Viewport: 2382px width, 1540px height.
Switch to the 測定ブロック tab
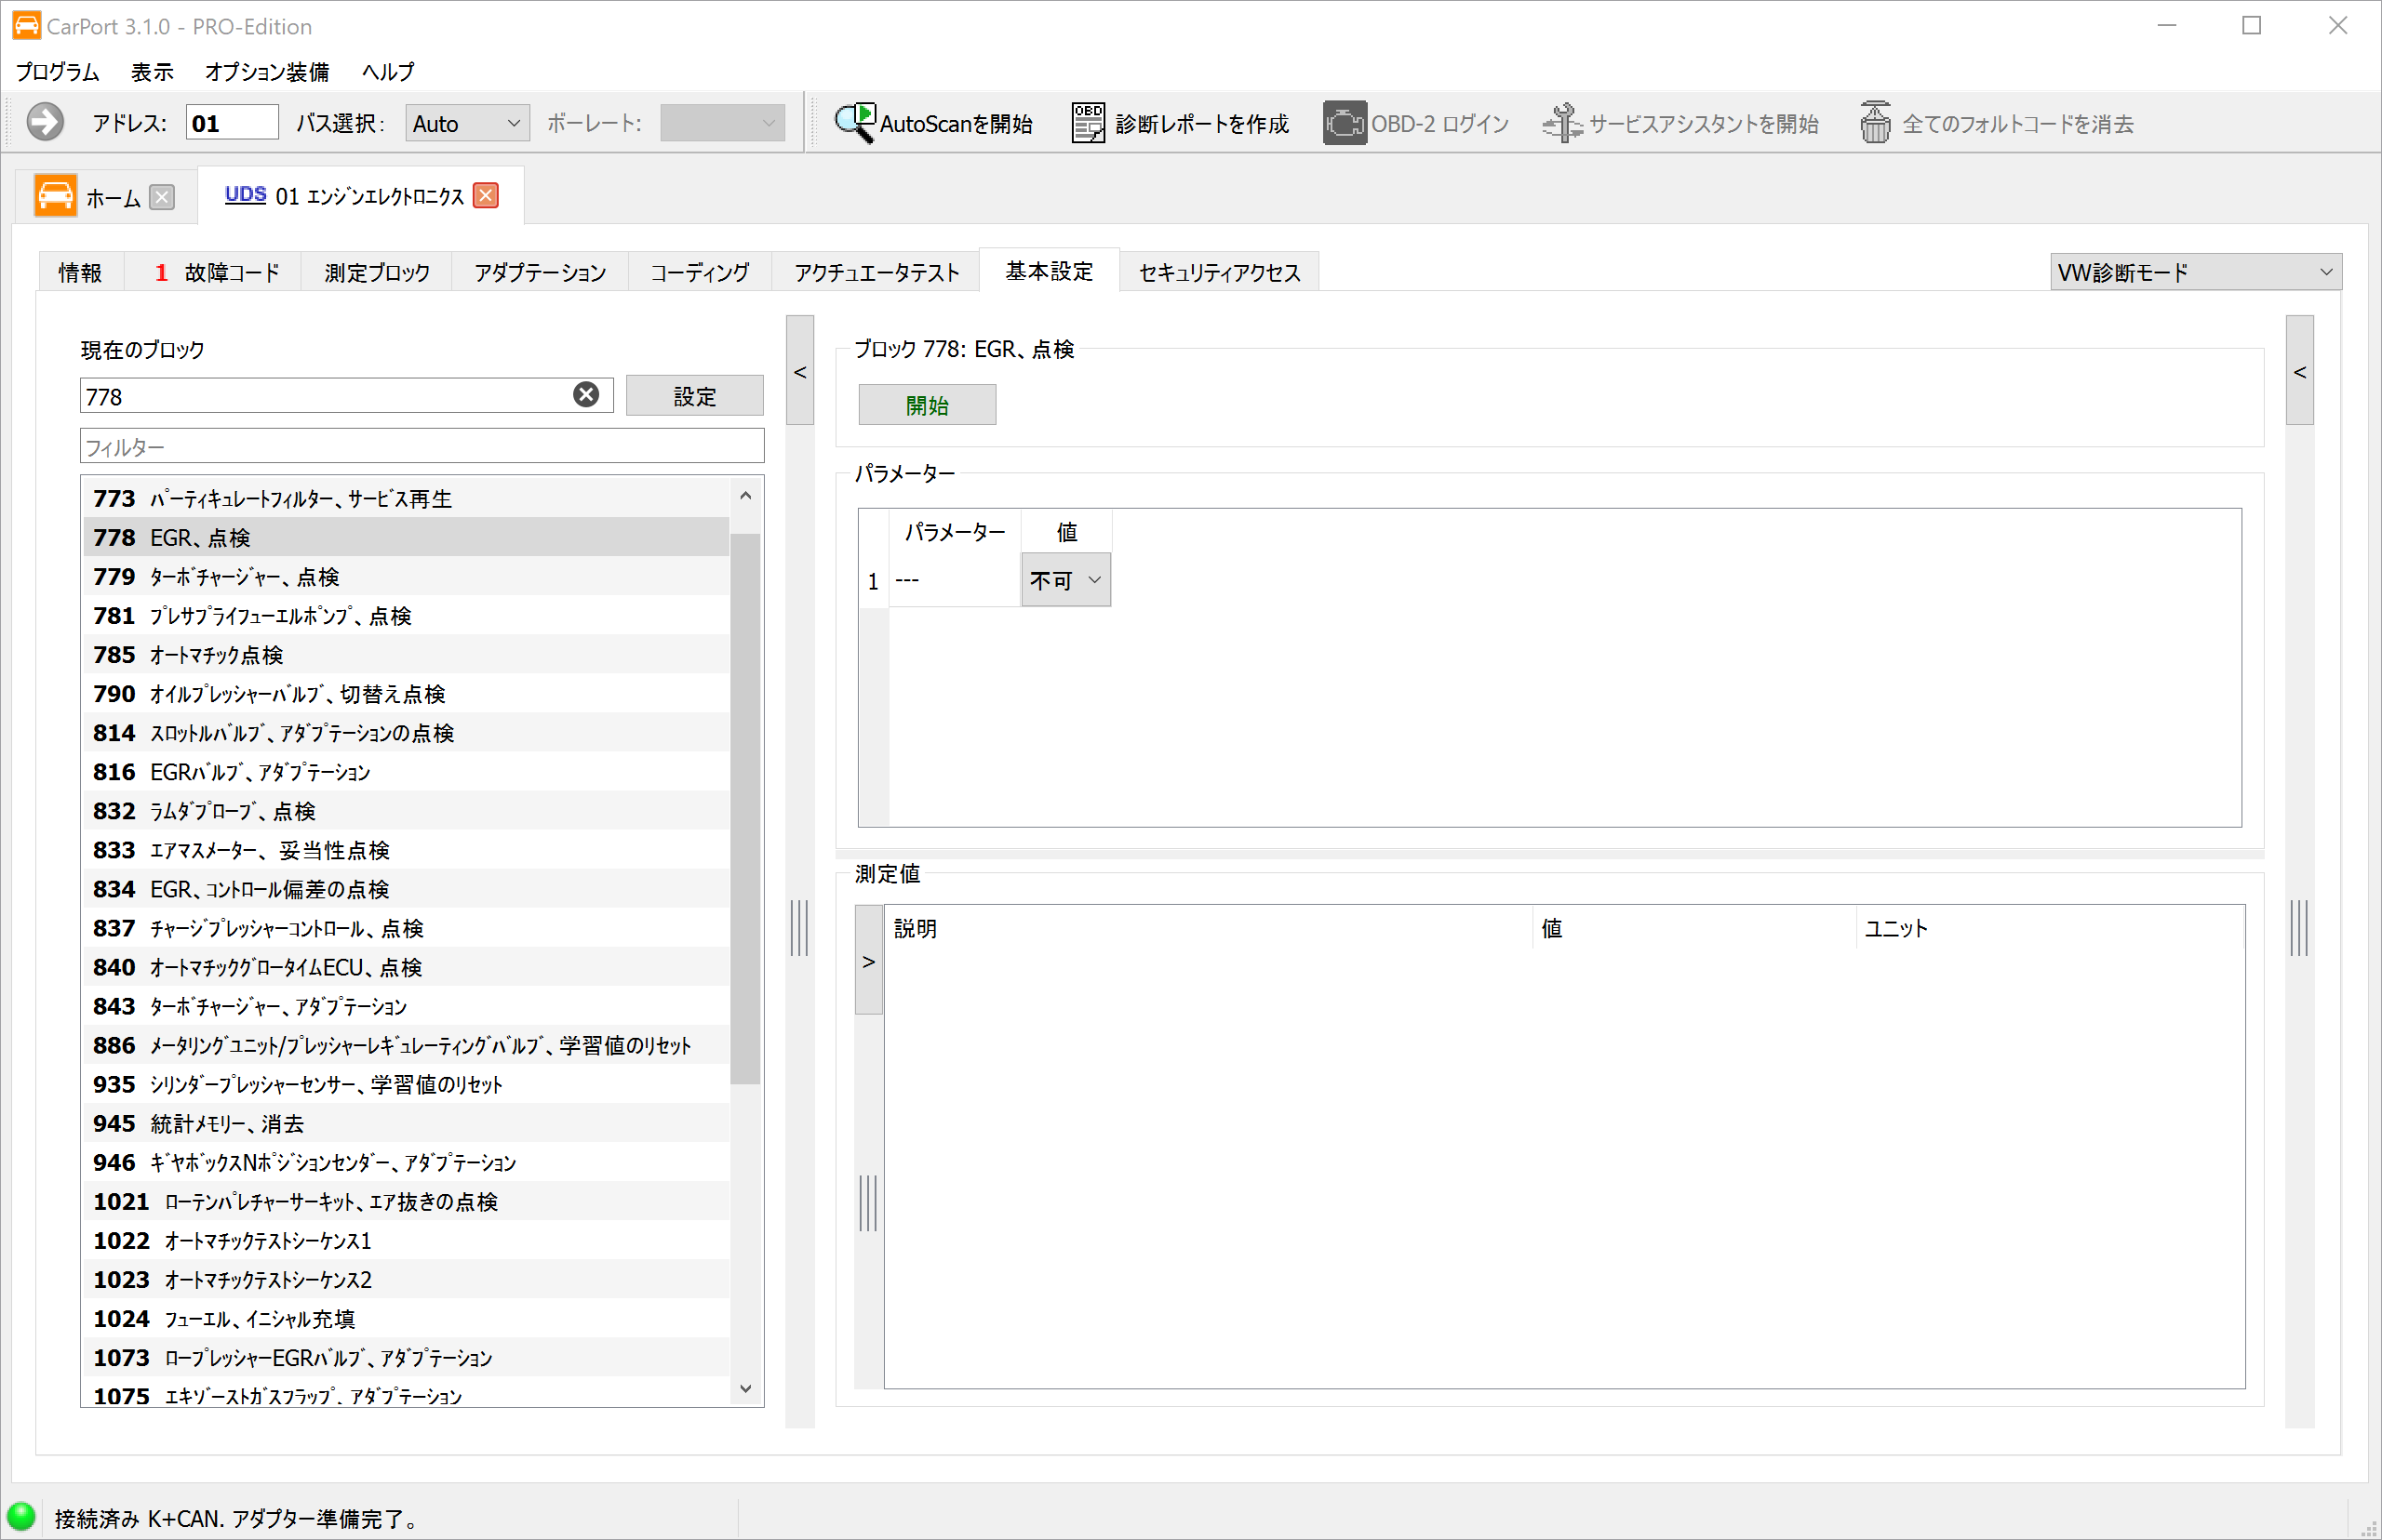(x=377, y=272)
